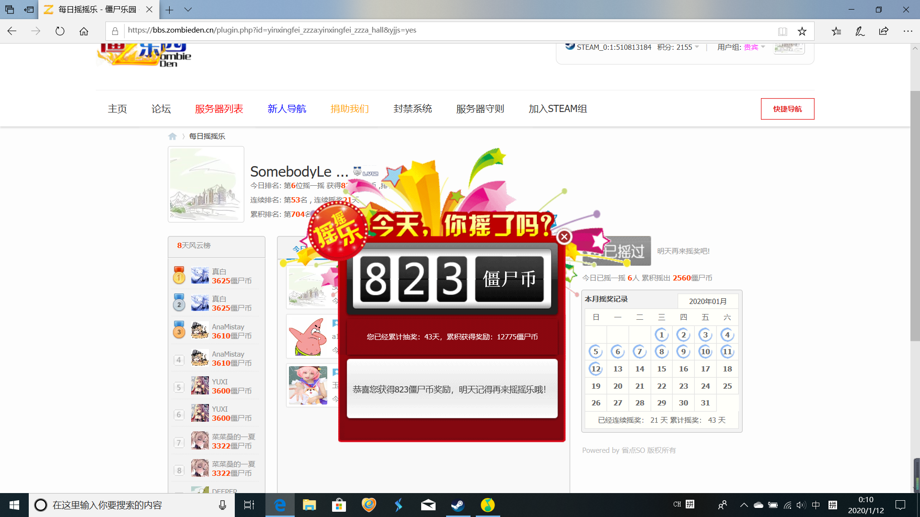The image size is (920, 517).
Task: Add page to favorites star
Action: tap(802, 32)
